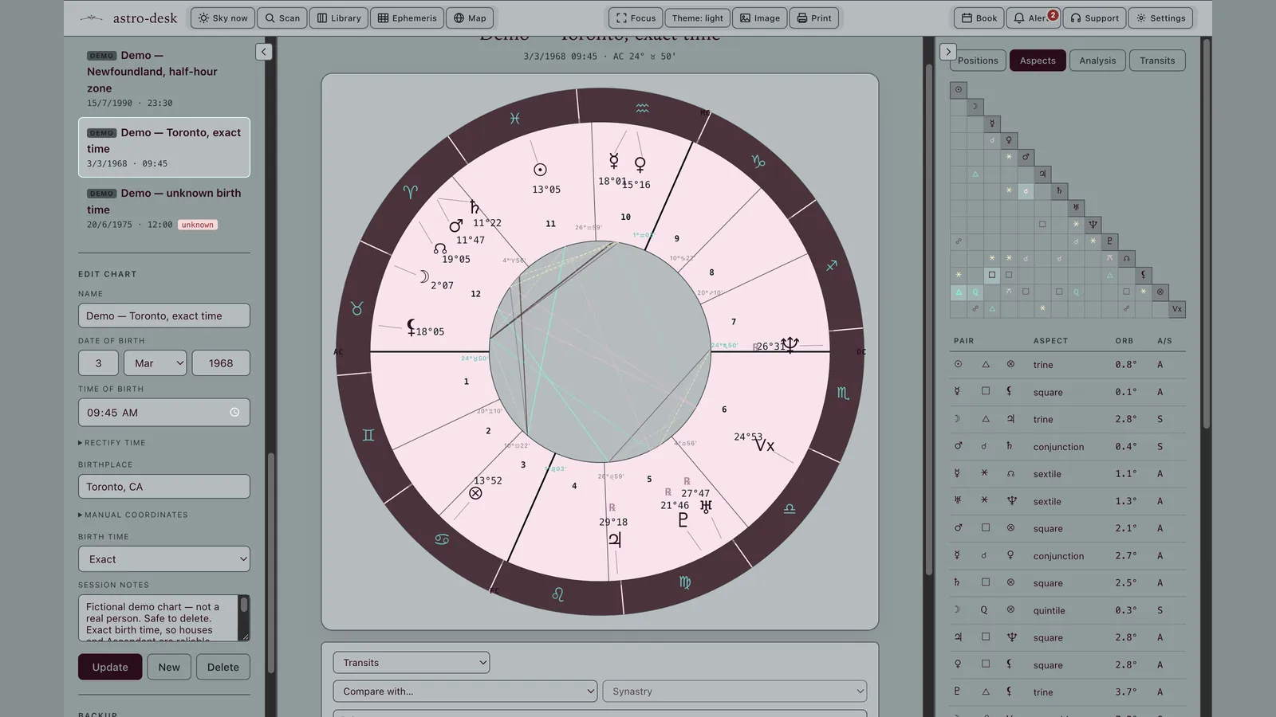
Task: Toggle Focus mode
Action: pos(636,18)
